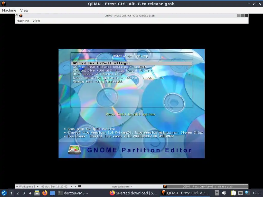Click the 12:21 clock in the taskbar
The width and height of the screenshot is (263, 197).
click(257, 193)
